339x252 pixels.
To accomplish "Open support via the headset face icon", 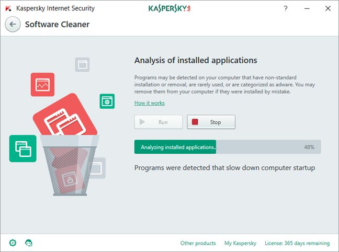I will 29,243.
